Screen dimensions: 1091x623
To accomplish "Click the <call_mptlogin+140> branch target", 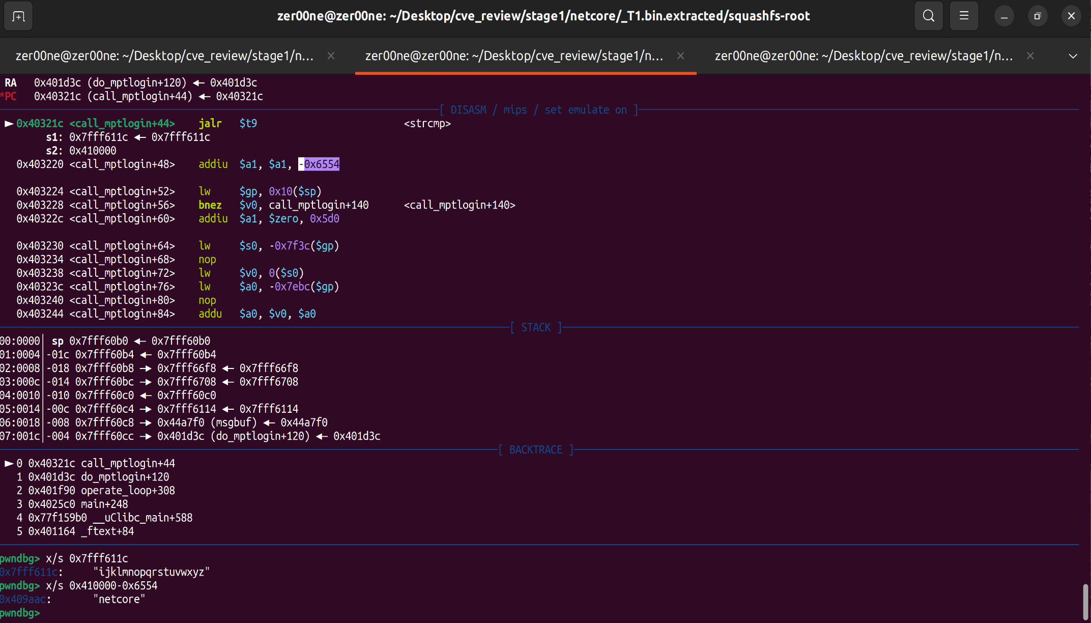I will coord(460,205).
